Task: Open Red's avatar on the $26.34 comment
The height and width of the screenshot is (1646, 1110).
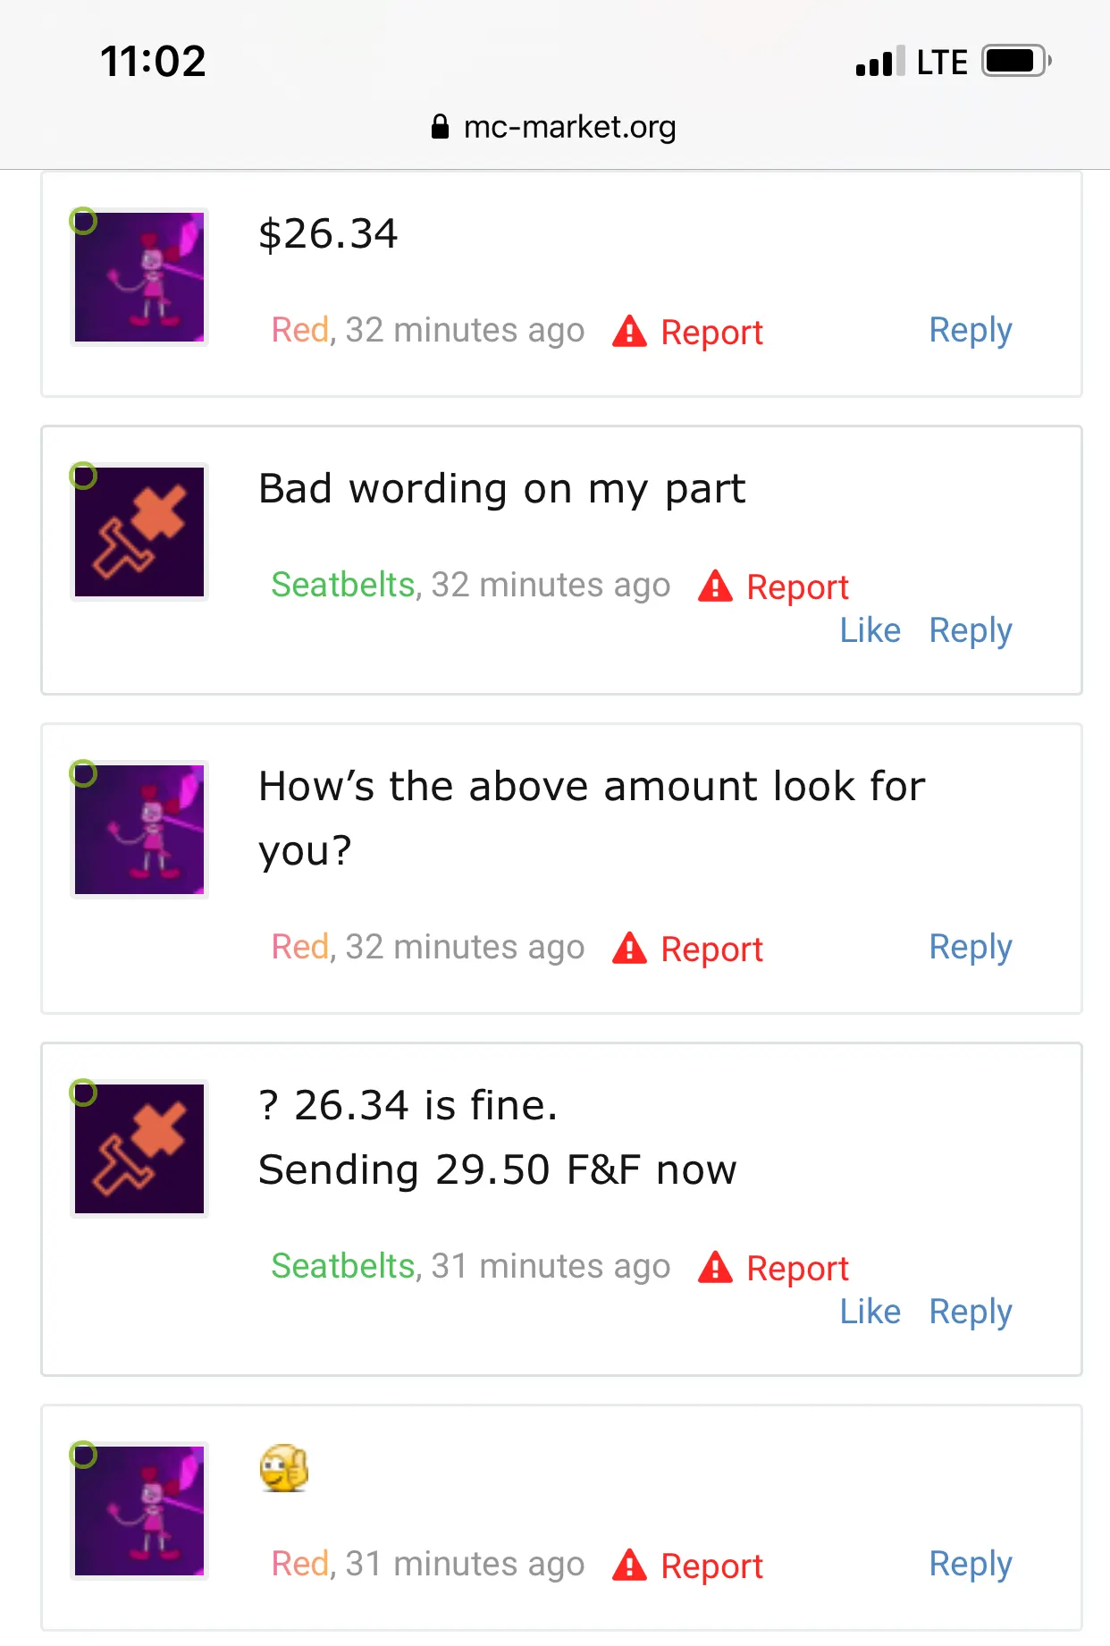Action: point(139,277)
